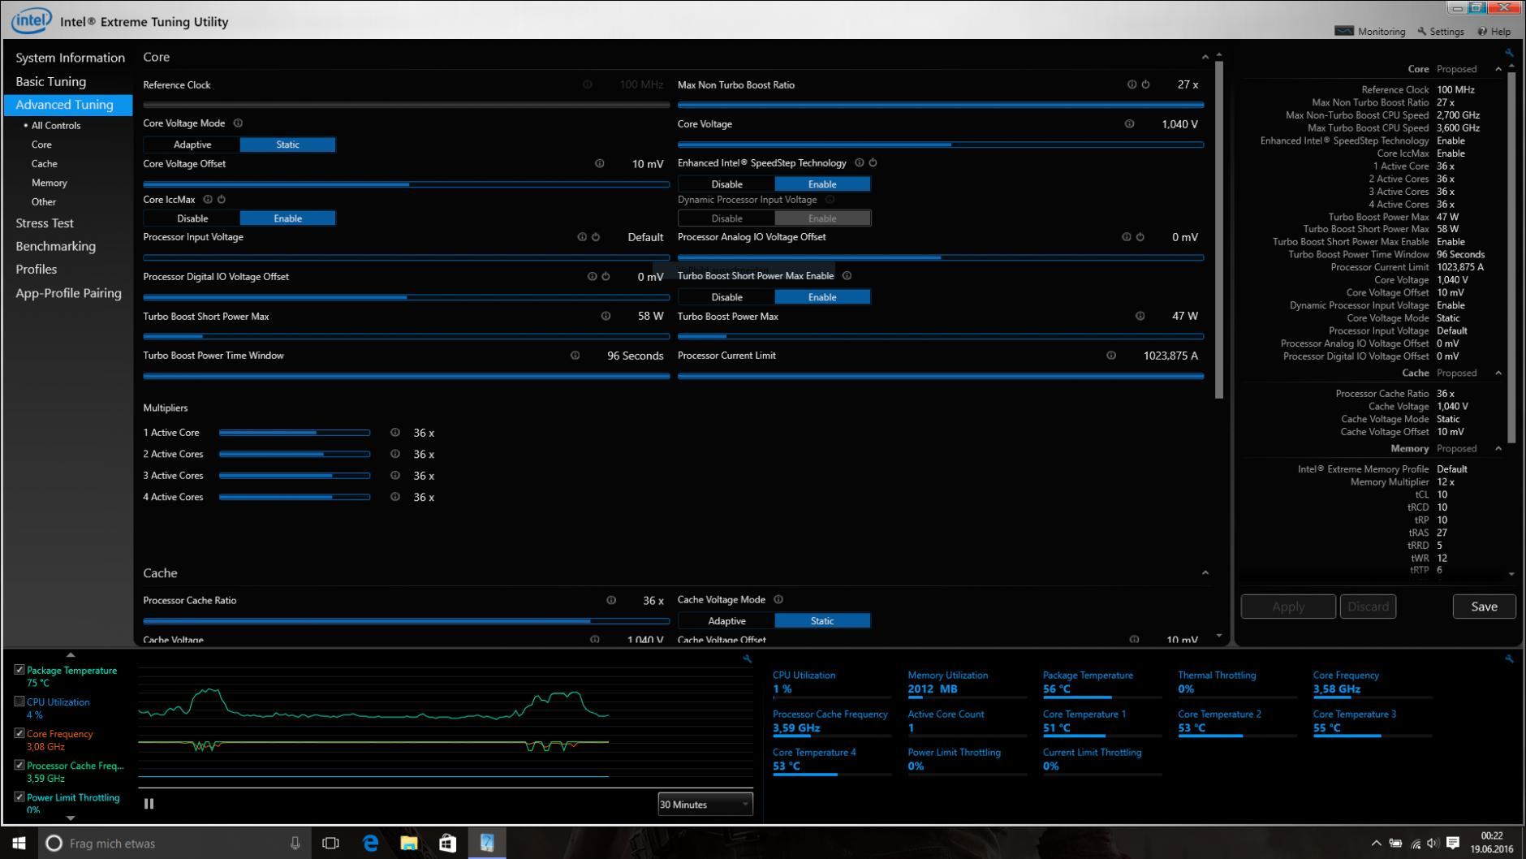Open the System Information section
This screenshot has height=859, width=1526.
(70, 58)
